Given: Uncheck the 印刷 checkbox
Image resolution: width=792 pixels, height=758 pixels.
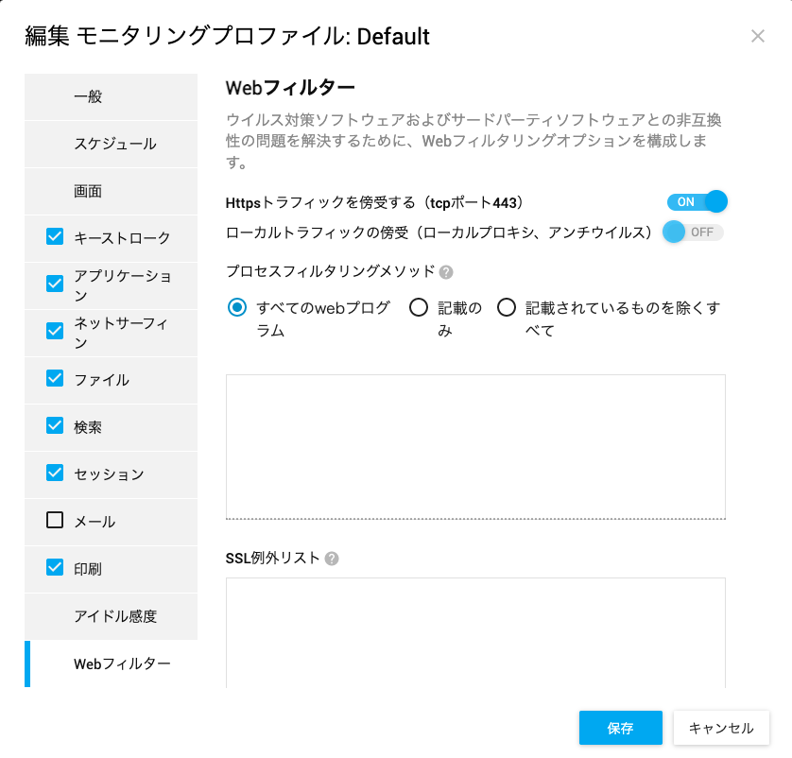Looking at the screenshot, I should coord(55,568).
